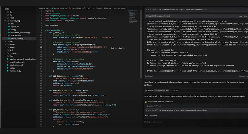Click the folder icon of GenAI

click(8, 44)
